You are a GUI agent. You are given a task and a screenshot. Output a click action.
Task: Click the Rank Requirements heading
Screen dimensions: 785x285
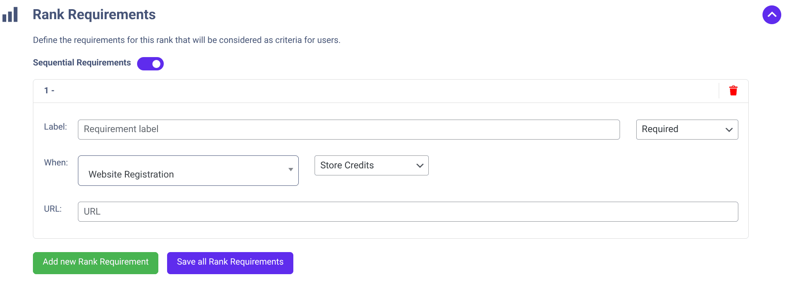94,15
